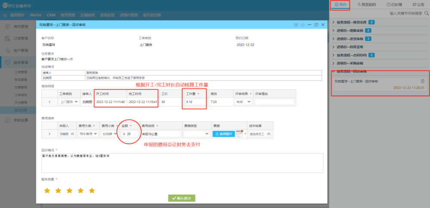Open the 玩转星球--上门服务--回访审核 task card
Viewport: 430px width, 208px height.
[380, 85]
